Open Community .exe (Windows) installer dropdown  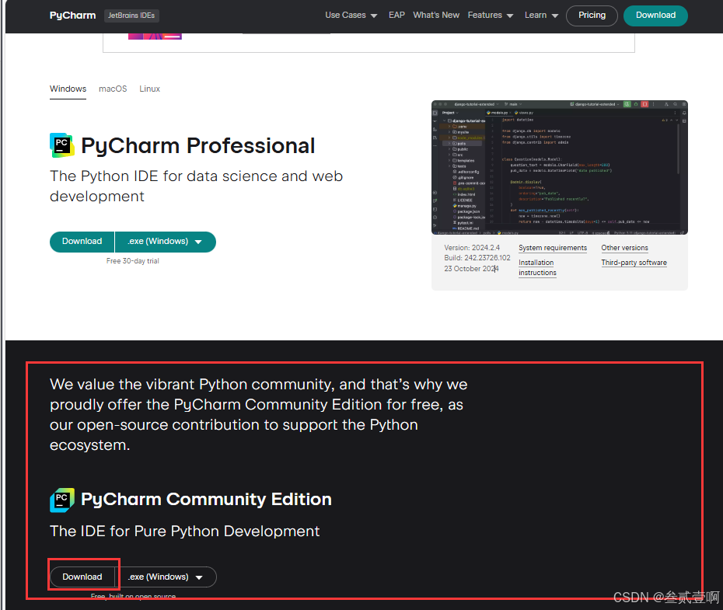(166, 577)
